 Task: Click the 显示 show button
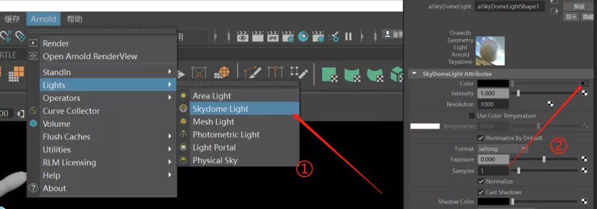[x=570, y=17]
